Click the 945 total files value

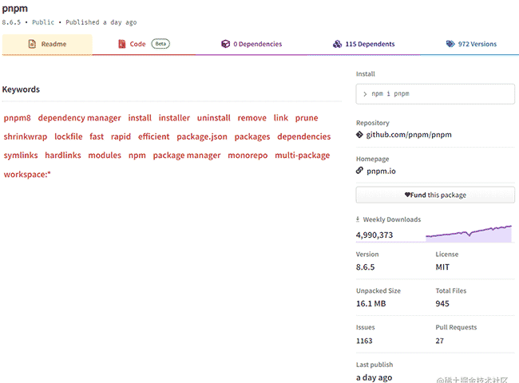[442, 303]
